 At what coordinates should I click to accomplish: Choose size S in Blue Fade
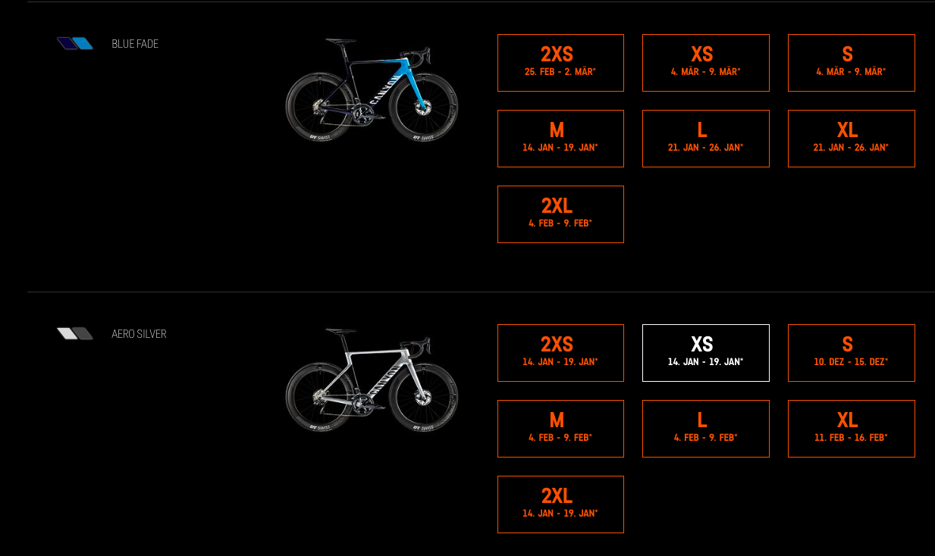point(851,63)
